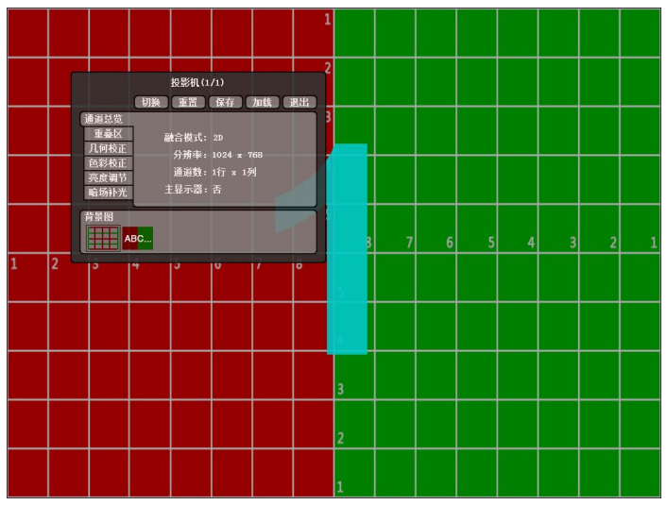Click the 主显示器 否 value

(217, 189)
